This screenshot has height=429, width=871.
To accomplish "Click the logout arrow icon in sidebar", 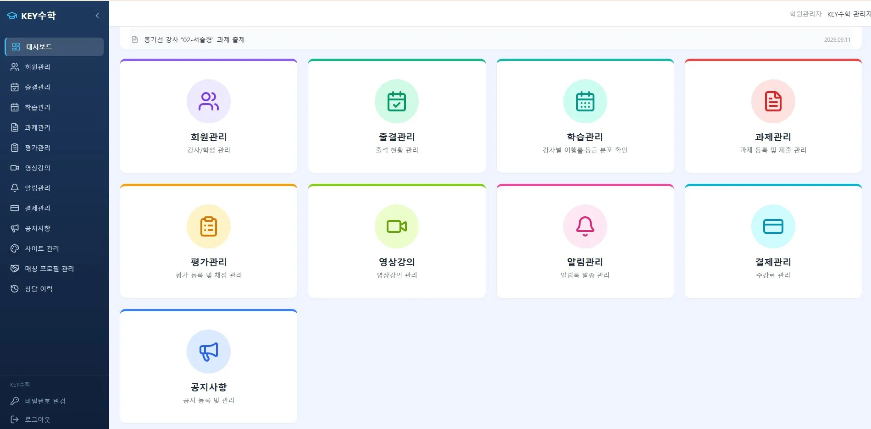I will (15, 419).
